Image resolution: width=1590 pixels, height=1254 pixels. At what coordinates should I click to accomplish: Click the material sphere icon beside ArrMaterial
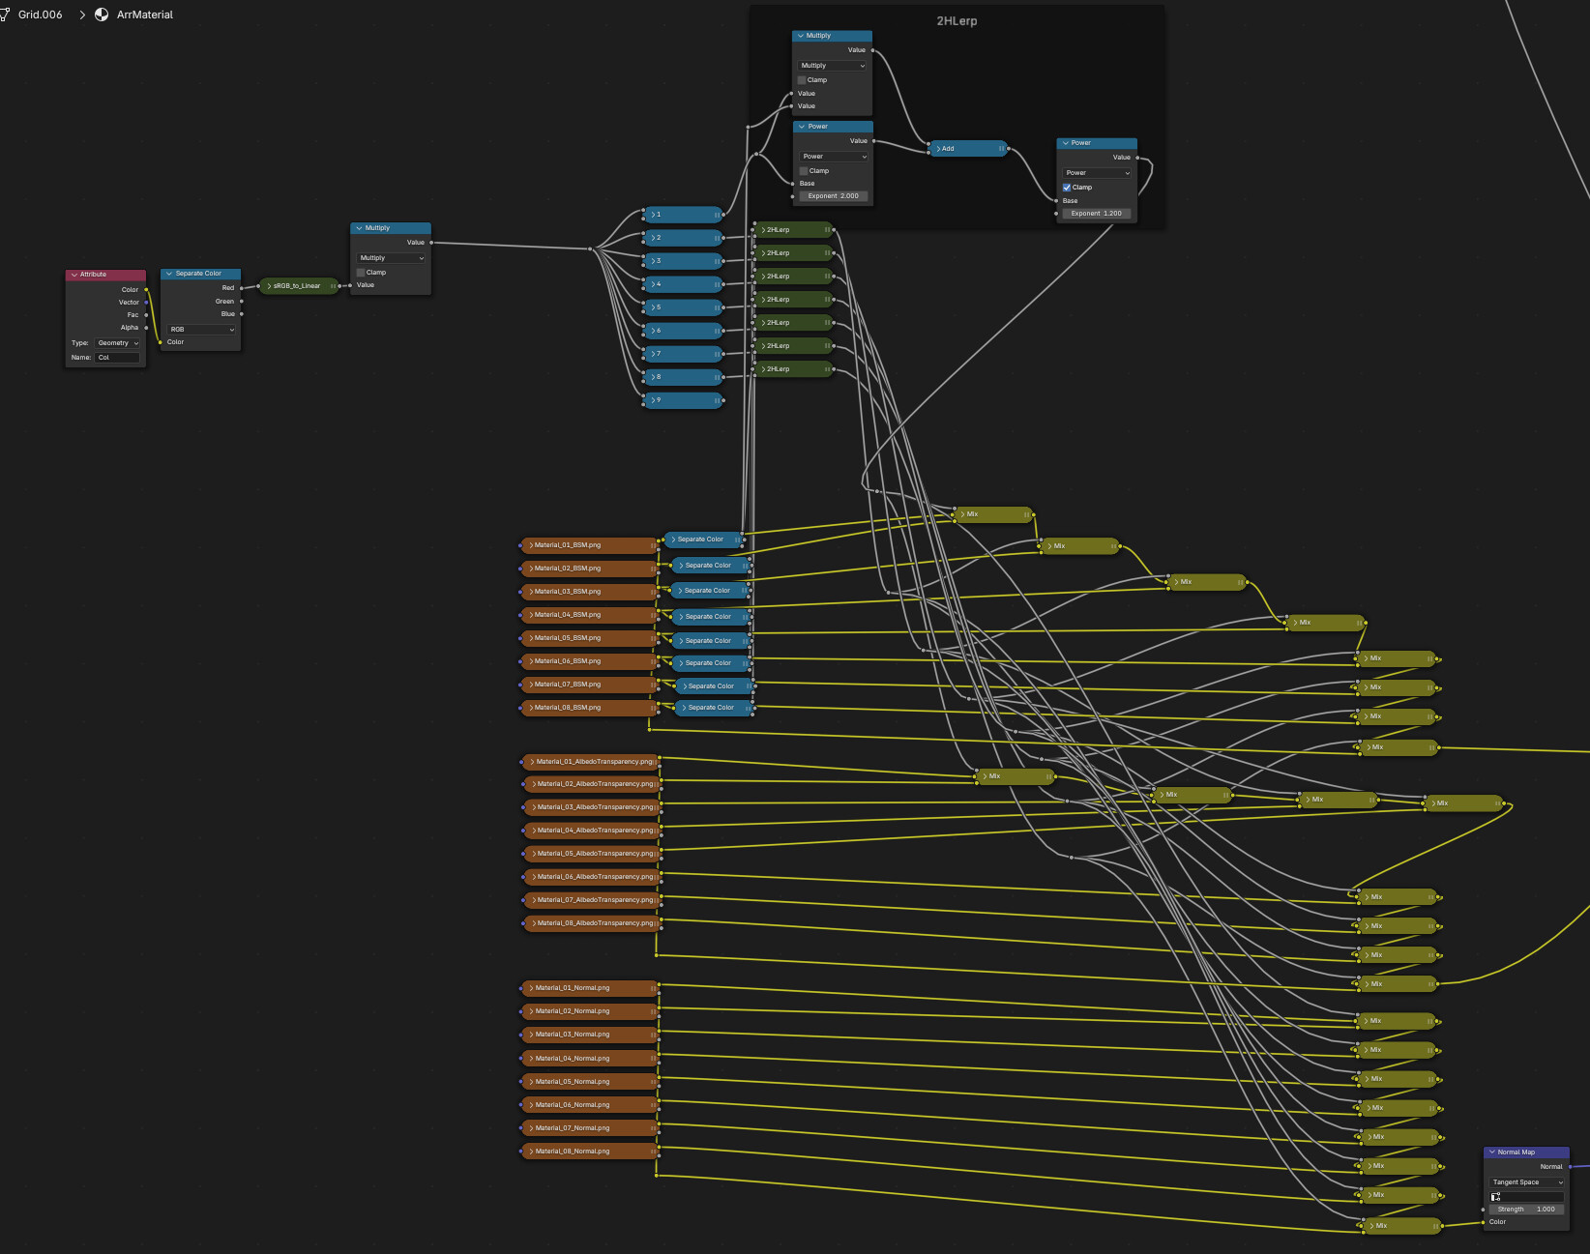102,15
